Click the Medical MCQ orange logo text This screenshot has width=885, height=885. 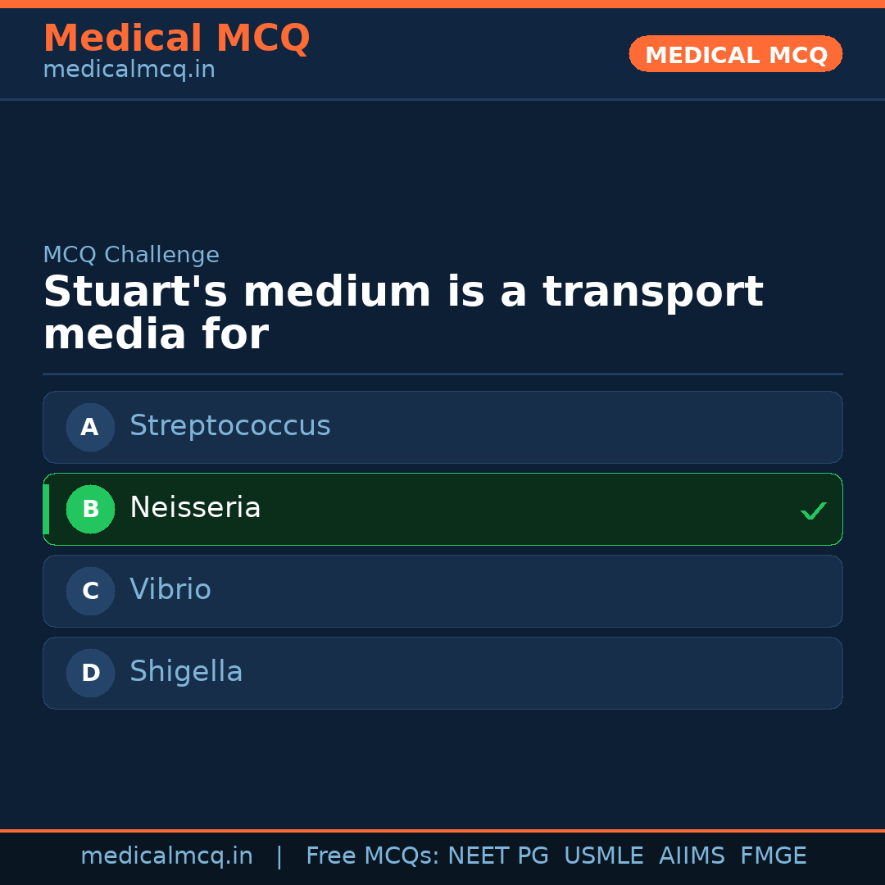point(176,38)
